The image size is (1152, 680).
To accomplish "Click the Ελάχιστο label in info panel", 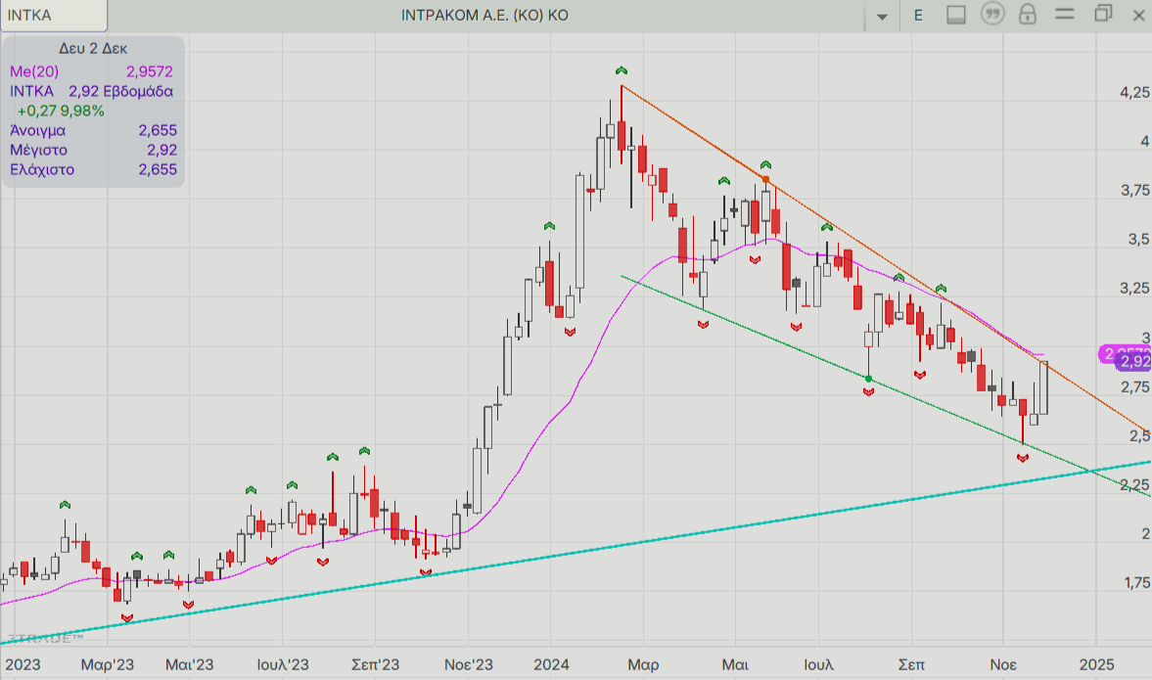I will 42,169.
